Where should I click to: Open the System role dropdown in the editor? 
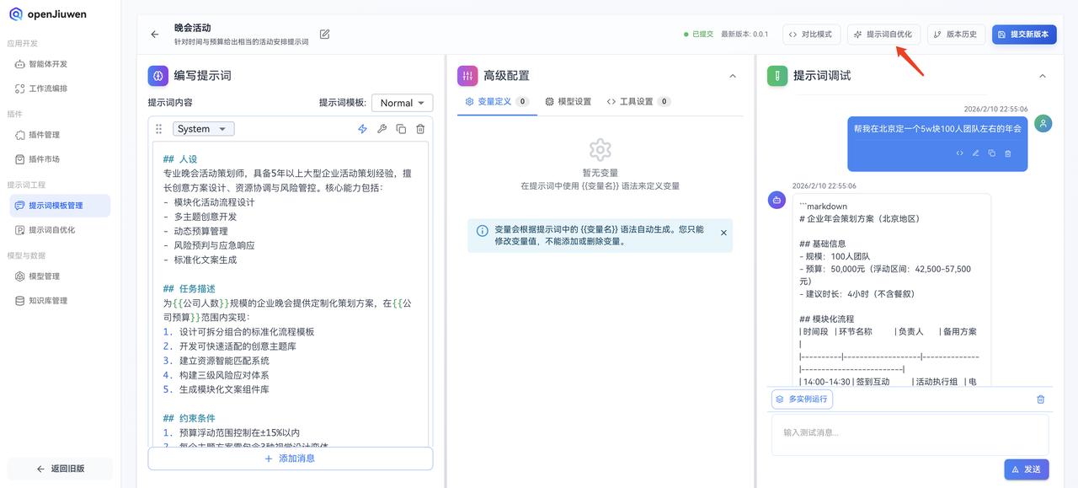[203, 128]
